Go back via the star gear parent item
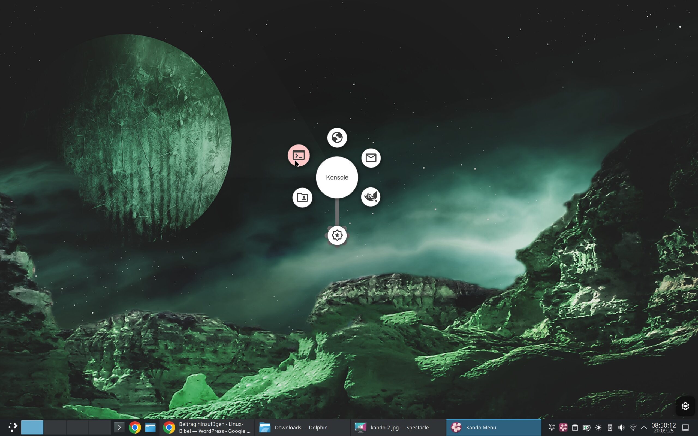The image size is (698, 436). pyautogui.click(x=337, y=235)
